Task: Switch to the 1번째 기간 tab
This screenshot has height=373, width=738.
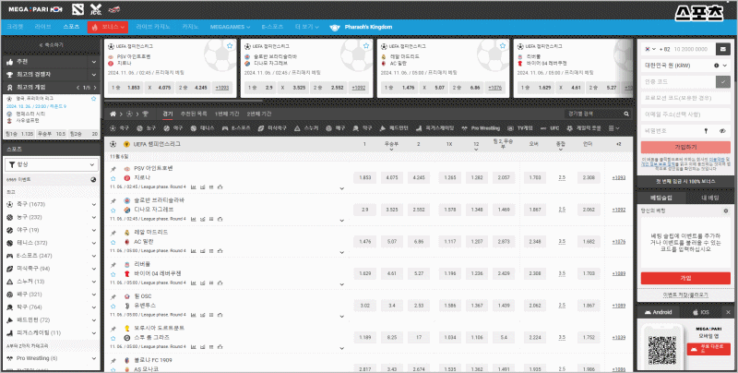Action: click(227, 114)
